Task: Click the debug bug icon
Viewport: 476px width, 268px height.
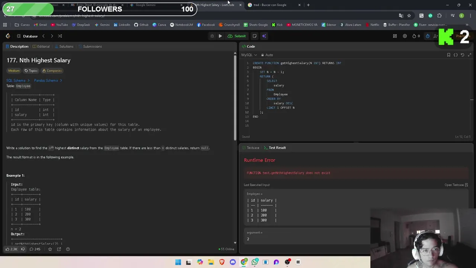Action: [212, 36]
